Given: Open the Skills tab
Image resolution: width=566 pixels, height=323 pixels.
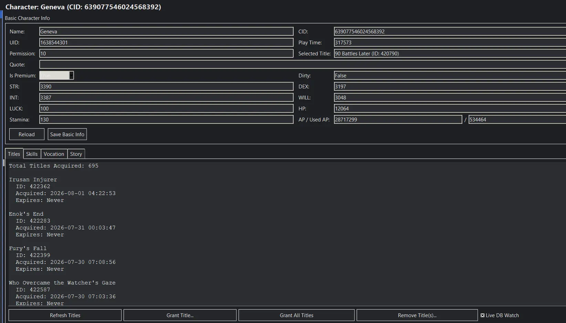Looking at the screenshot, I should pos(32,154).
